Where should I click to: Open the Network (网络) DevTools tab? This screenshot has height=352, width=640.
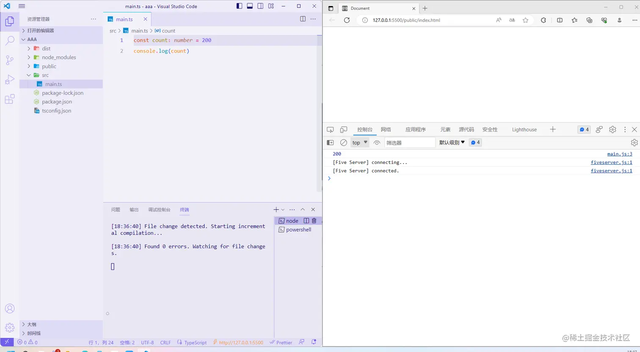(386, 130)
